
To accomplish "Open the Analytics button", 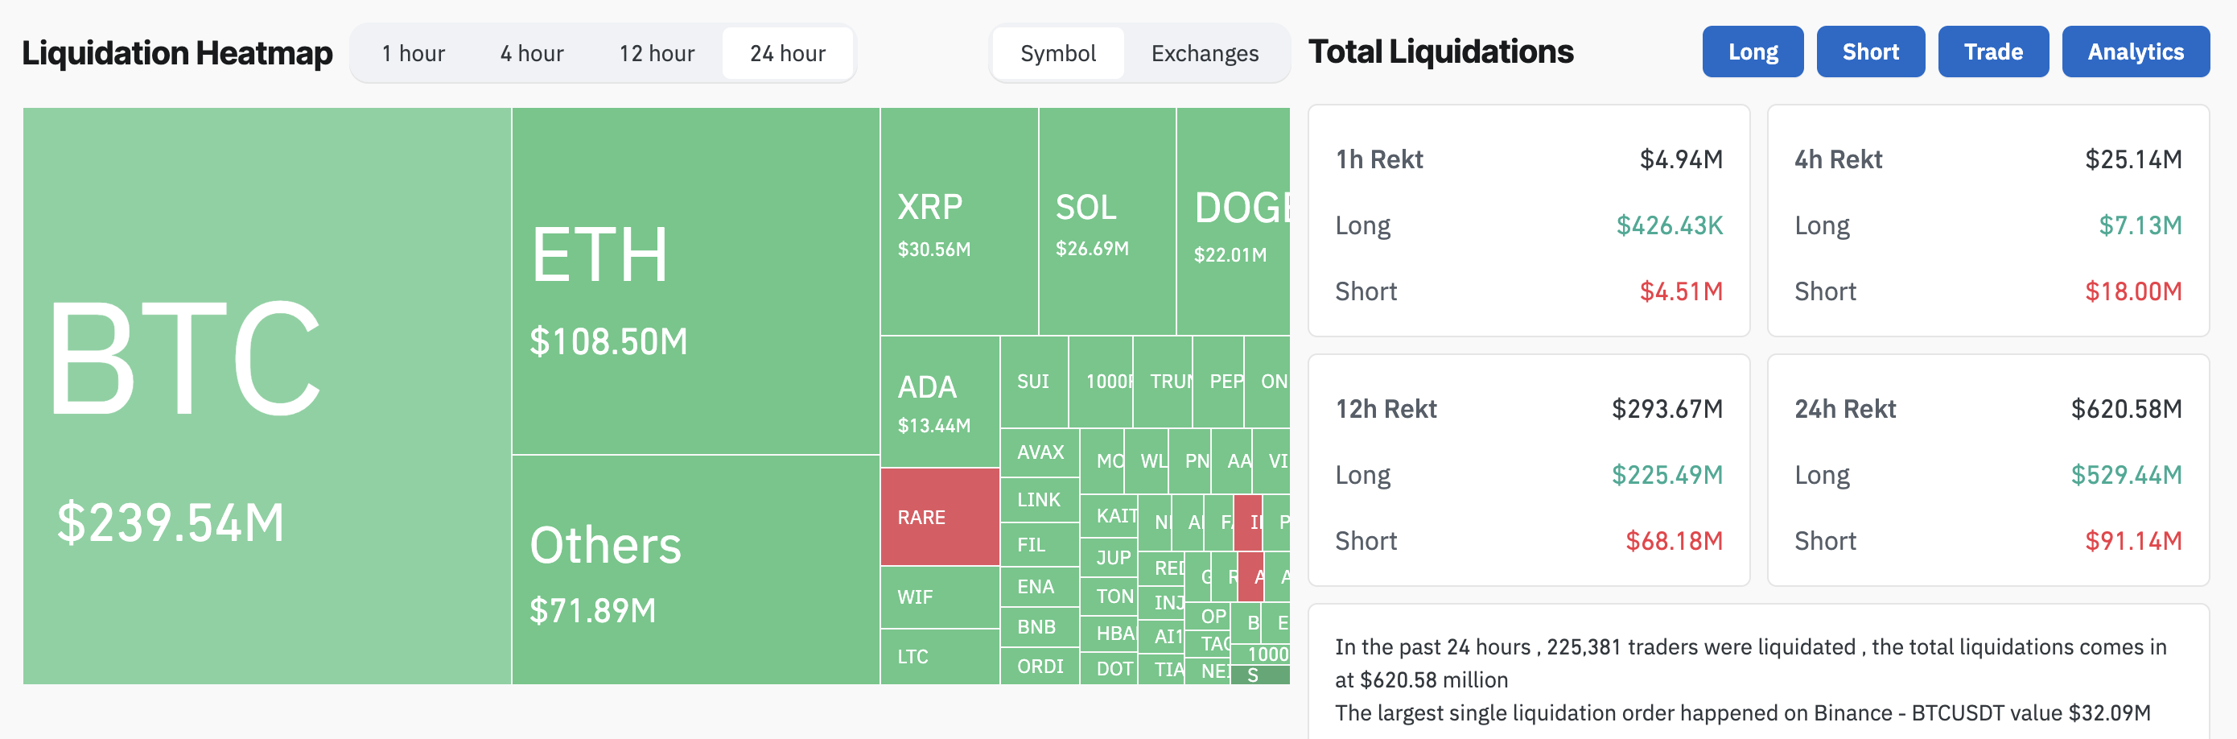I will click(2135, 52).
